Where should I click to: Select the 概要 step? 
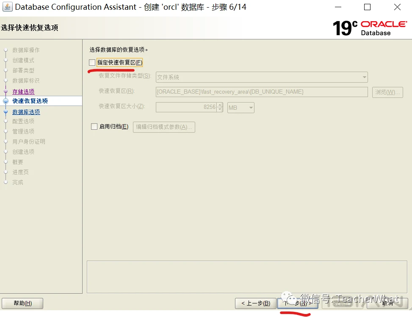point(18,162)
